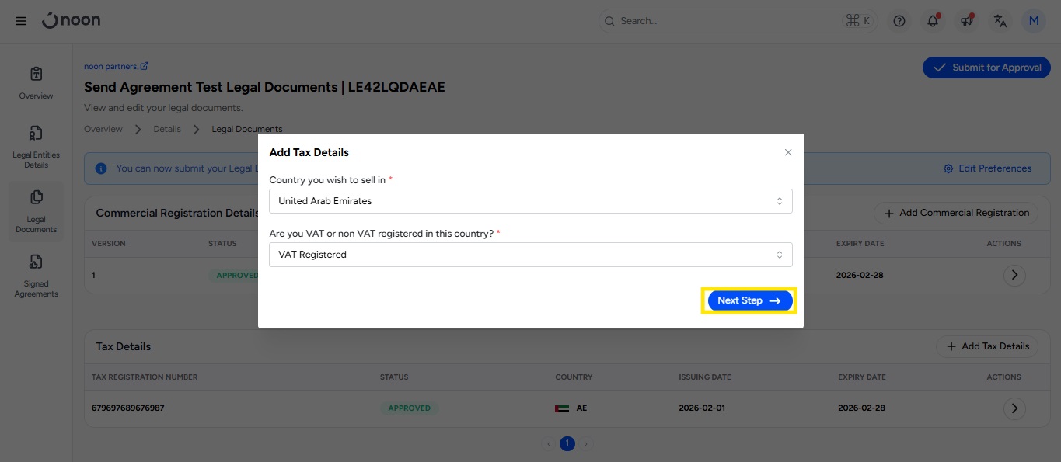Click the announcements megaphone icon
The height and width of the screenshot is (462, 1061).
click(967, 21)
